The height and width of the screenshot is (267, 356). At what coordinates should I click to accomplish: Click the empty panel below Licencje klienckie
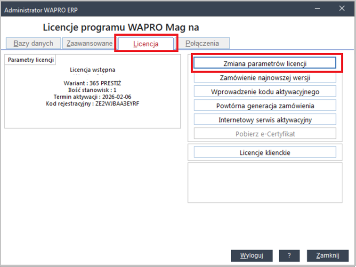coord(265,183)
